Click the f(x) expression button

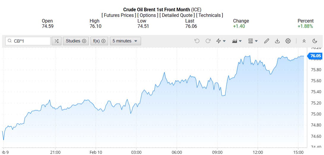99,41
